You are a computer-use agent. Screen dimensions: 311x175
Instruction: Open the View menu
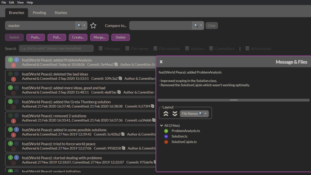point(20,2)
